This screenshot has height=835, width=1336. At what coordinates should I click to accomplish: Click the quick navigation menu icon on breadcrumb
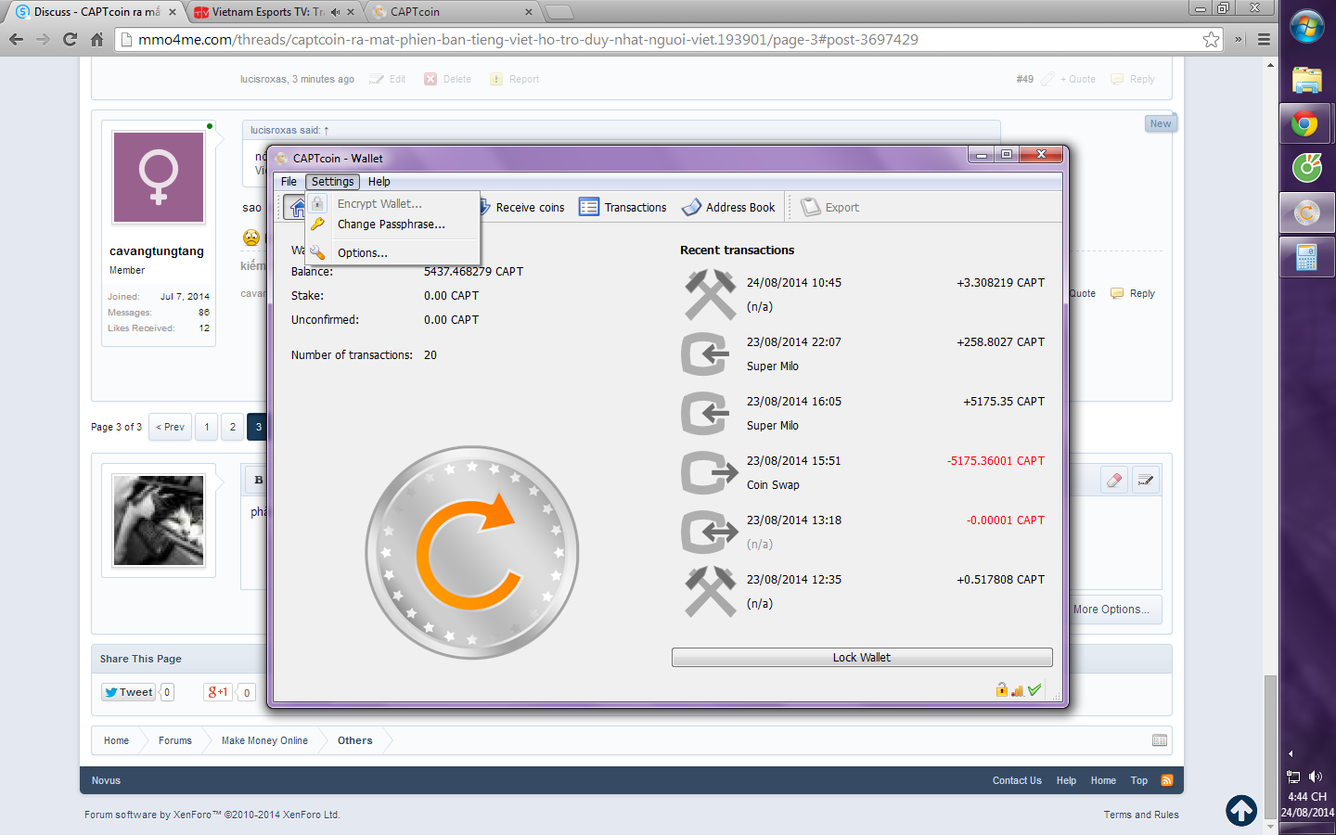click(x=1160, y=740)
